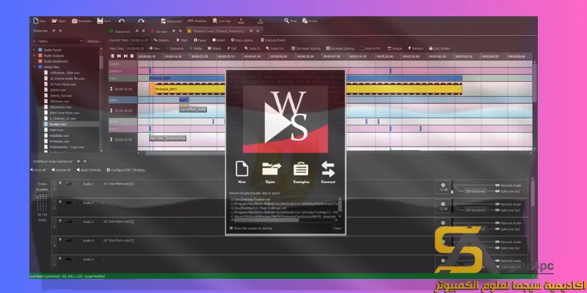Zoom In on the timeline
The width and height of the screenshot is (587, 293).
click(252, 48)
